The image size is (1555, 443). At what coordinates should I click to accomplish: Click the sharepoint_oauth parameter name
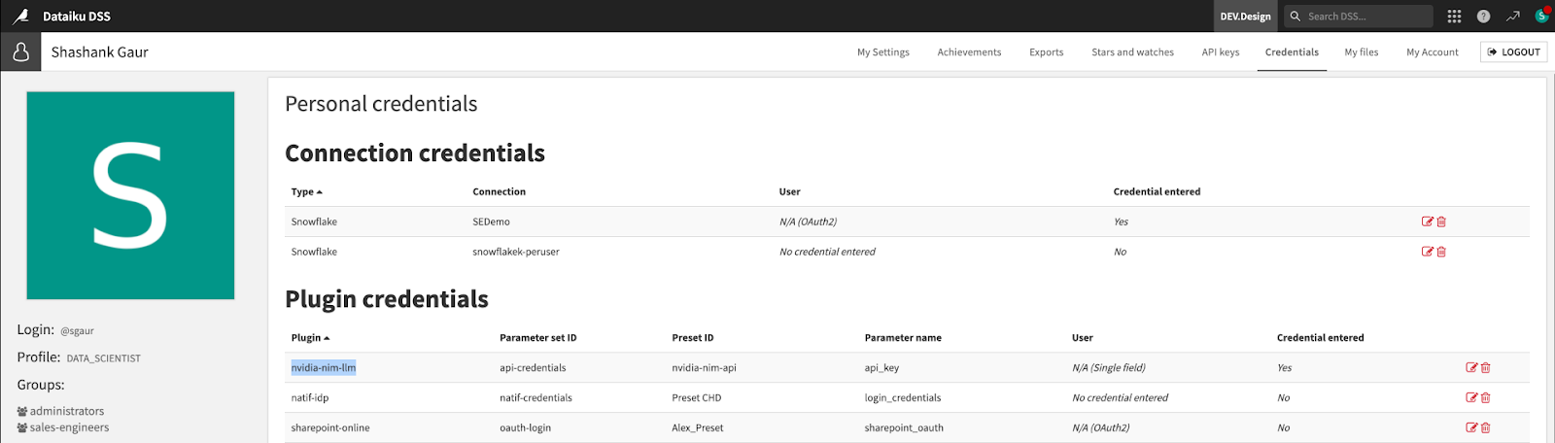(904, 428)
